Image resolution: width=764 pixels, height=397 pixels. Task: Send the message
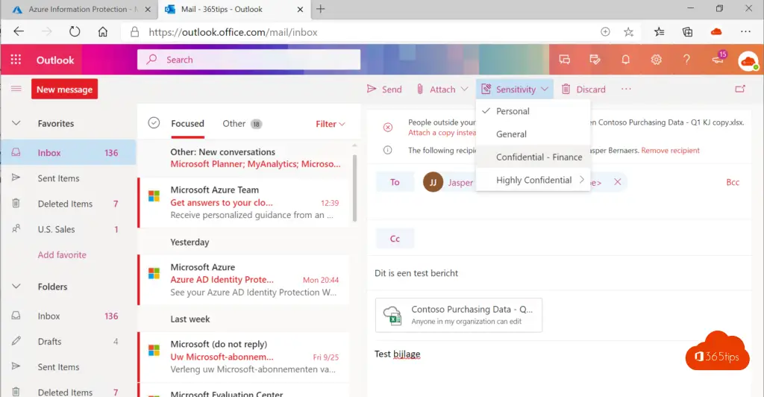click(x=384, y=89)
